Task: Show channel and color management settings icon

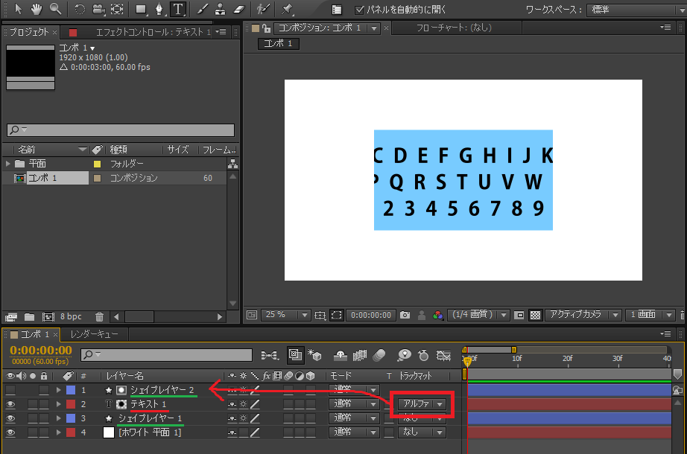Action: [437, 316]
